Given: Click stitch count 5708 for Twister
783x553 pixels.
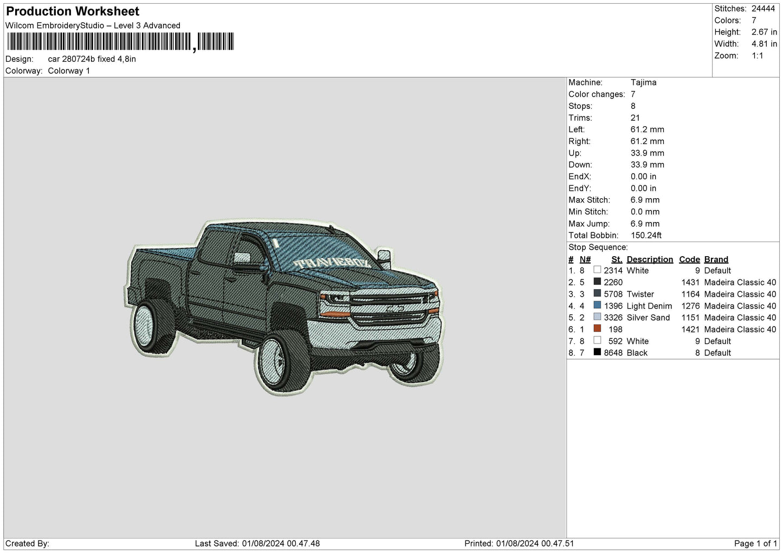Looking at the screenshot, I should click(x=613, y=294).
